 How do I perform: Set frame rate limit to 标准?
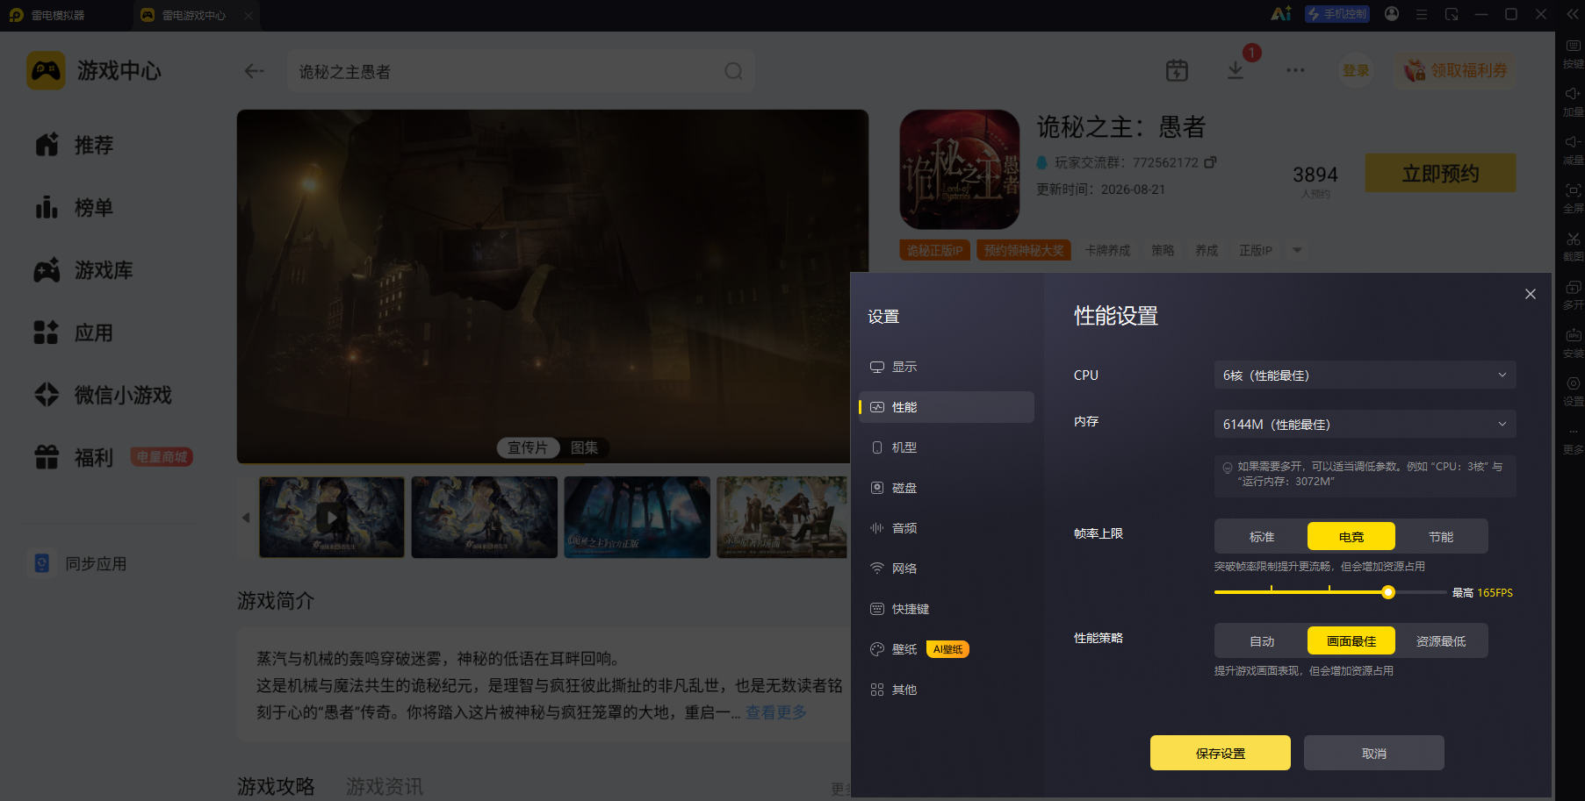coord(1262,536)
